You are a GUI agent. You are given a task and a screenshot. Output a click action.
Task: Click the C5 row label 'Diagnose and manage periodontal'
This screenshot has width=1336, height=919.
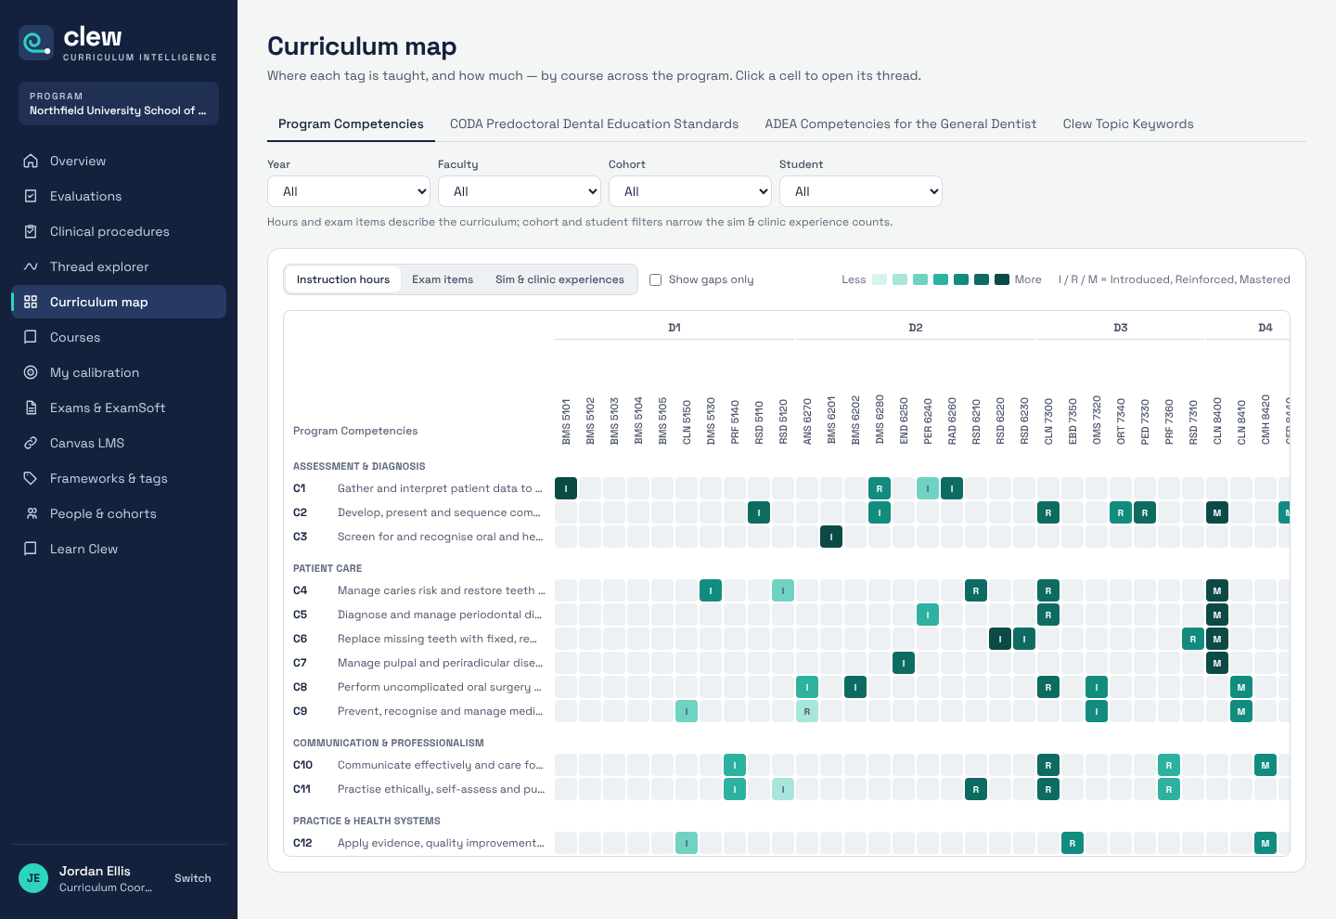pos(440,615)
